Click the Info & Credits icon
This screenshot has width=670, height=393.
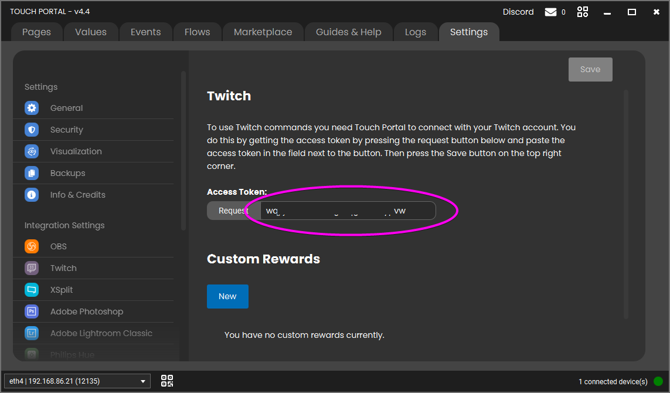[32, 195]
